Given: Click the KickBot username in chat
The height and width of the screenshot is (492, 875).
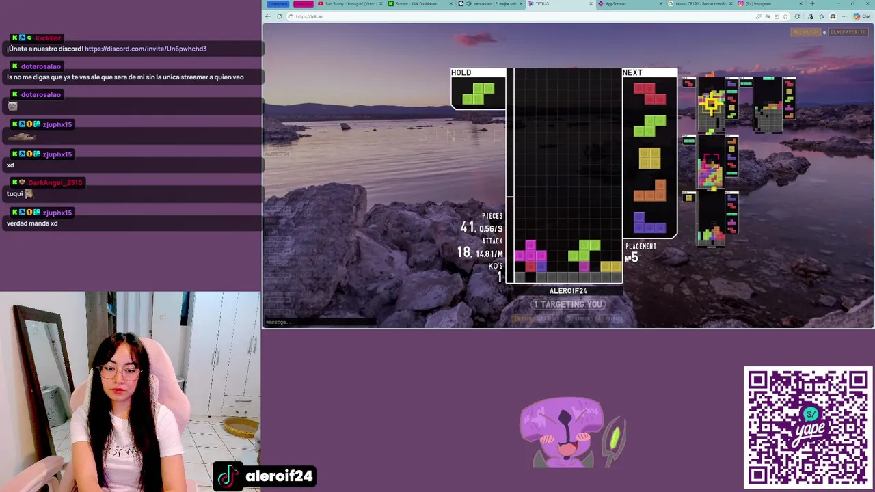Looking at the screenshot, I should point(48,38).
